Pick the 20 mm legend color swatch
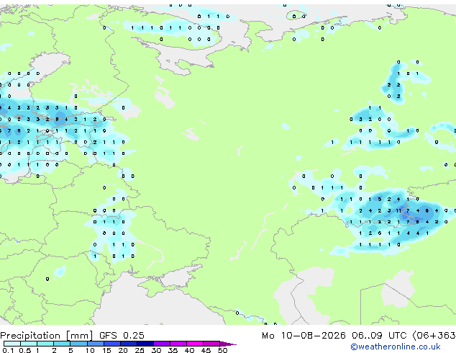 coord(128,344)
